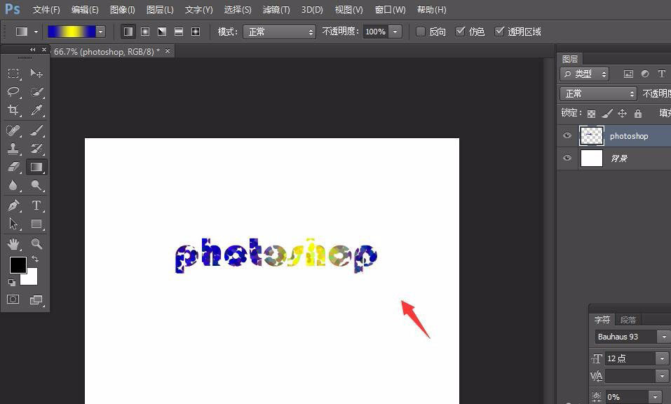Filter layers by adjustment layers icon
The image size is (671, 404).
(645, 74)
